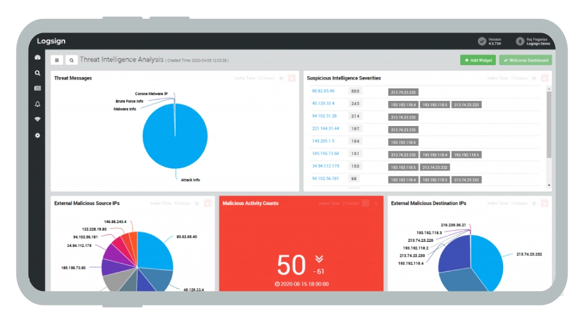Click the Logsign logo
Screen dimensions: 584x325
51,41
